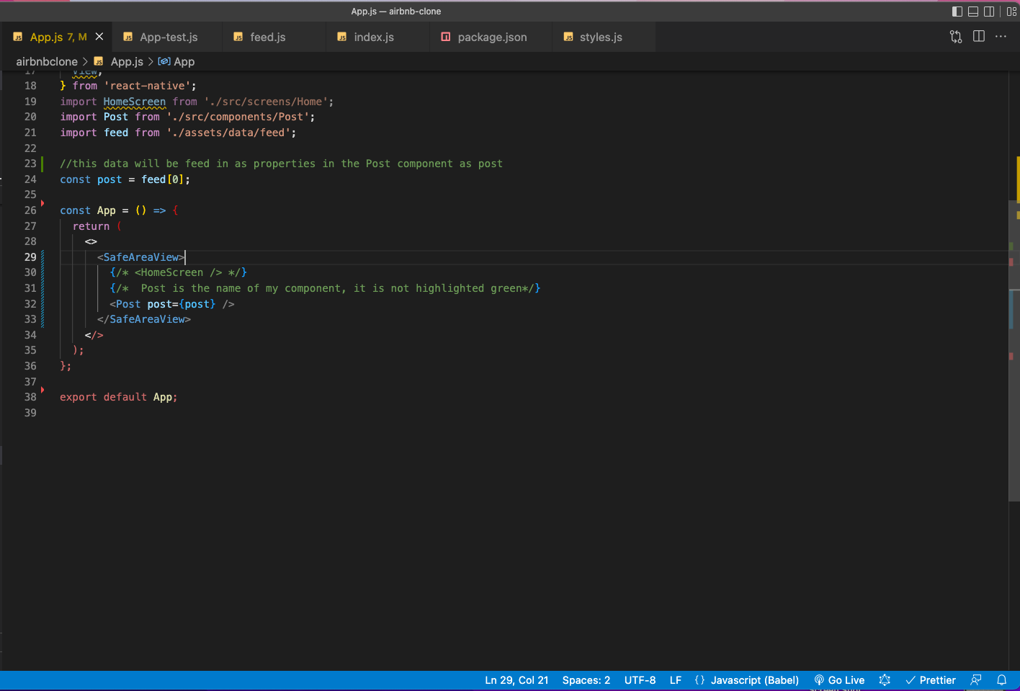Change file encoding UTF-8
The height and width of the screenshot is (691, 1020).
pos(640,680)
